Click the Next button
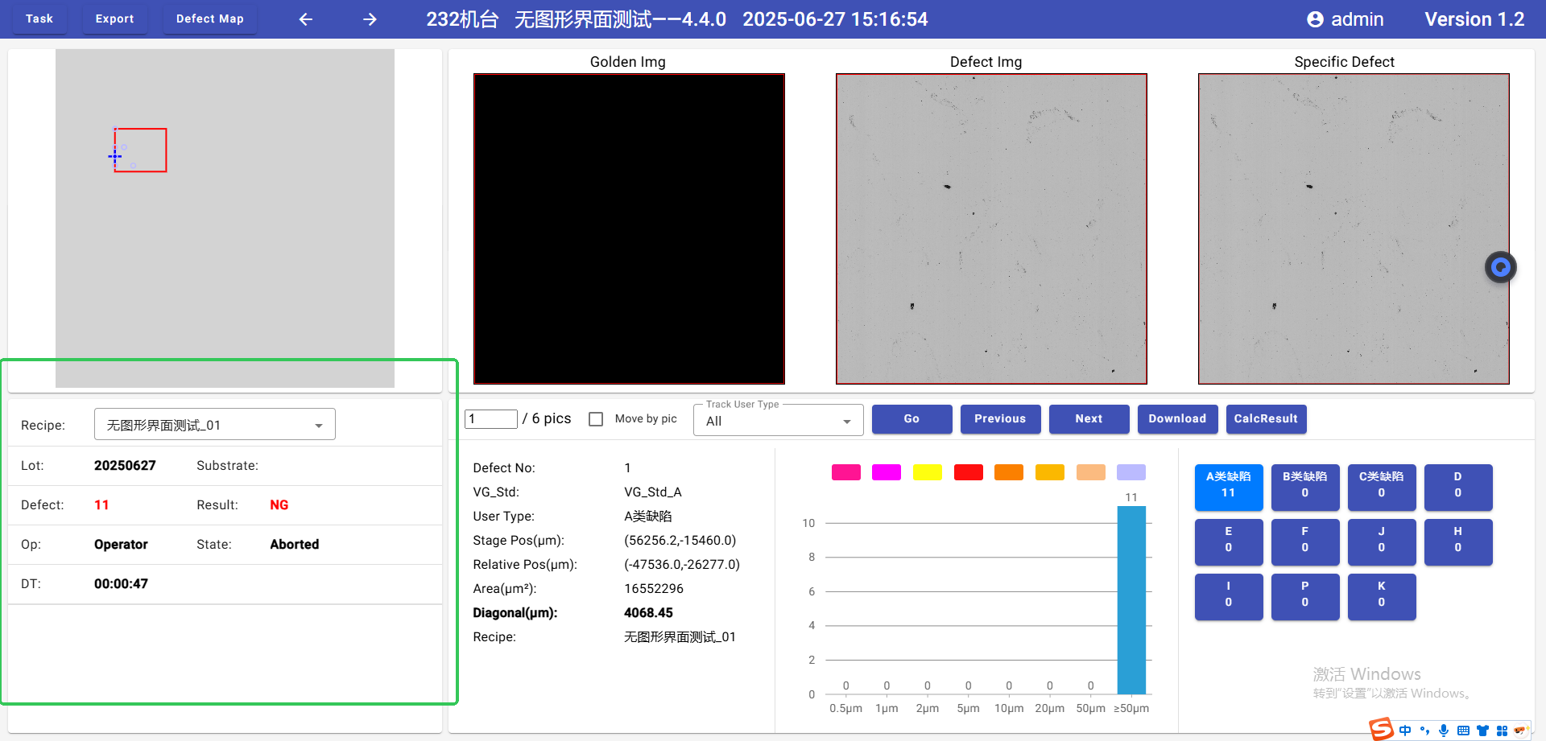Viewport: 1546px width, 741px height. tap(1089, 419)
